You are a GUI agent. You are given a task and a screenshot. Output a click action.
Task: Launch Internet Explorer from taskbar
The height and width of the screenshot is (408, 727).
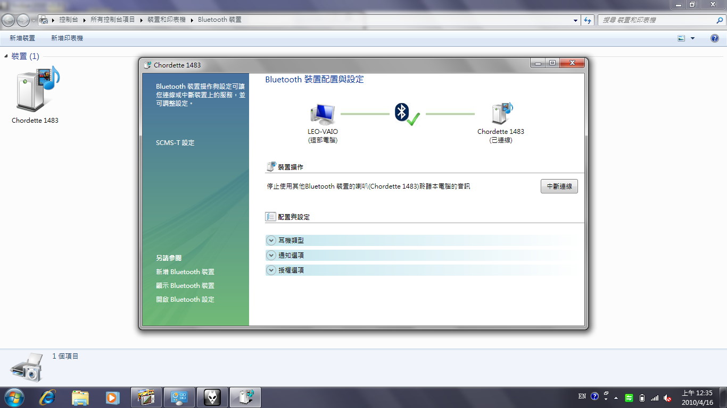click(x=47, y=397)
